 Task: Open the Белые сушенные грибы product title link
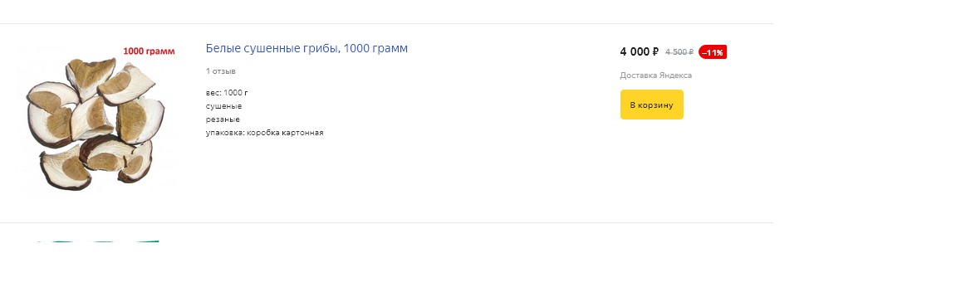(306, 49)
